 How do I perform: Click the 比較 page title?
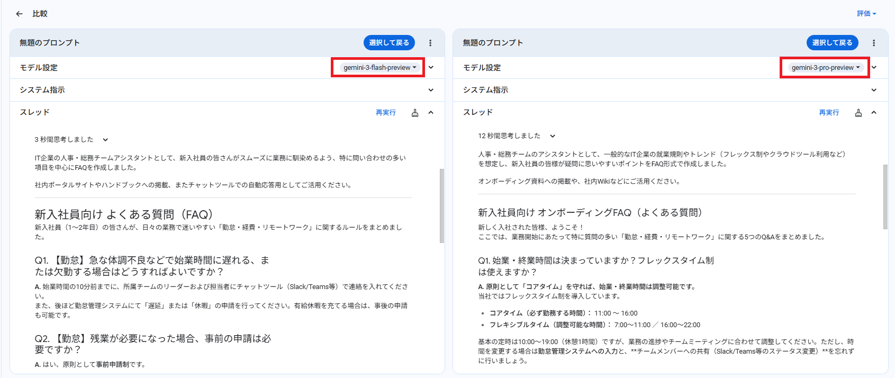(x=40, y=14)
